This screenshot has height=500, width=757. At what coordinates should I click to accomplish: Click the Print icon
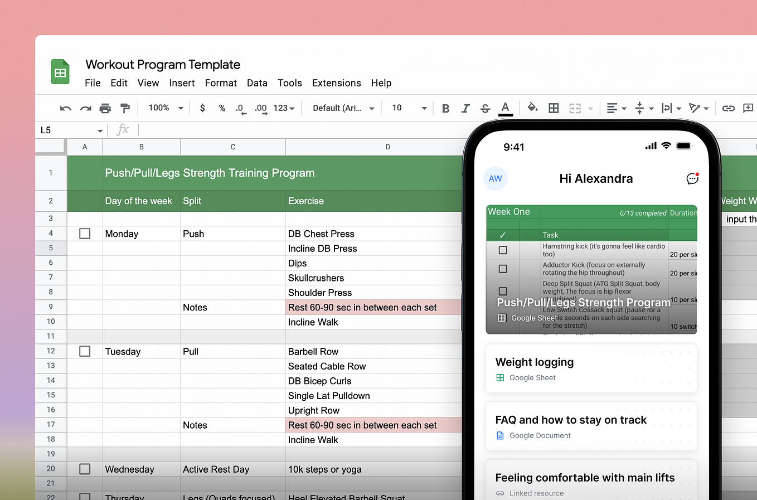click(x=105, y=108)
